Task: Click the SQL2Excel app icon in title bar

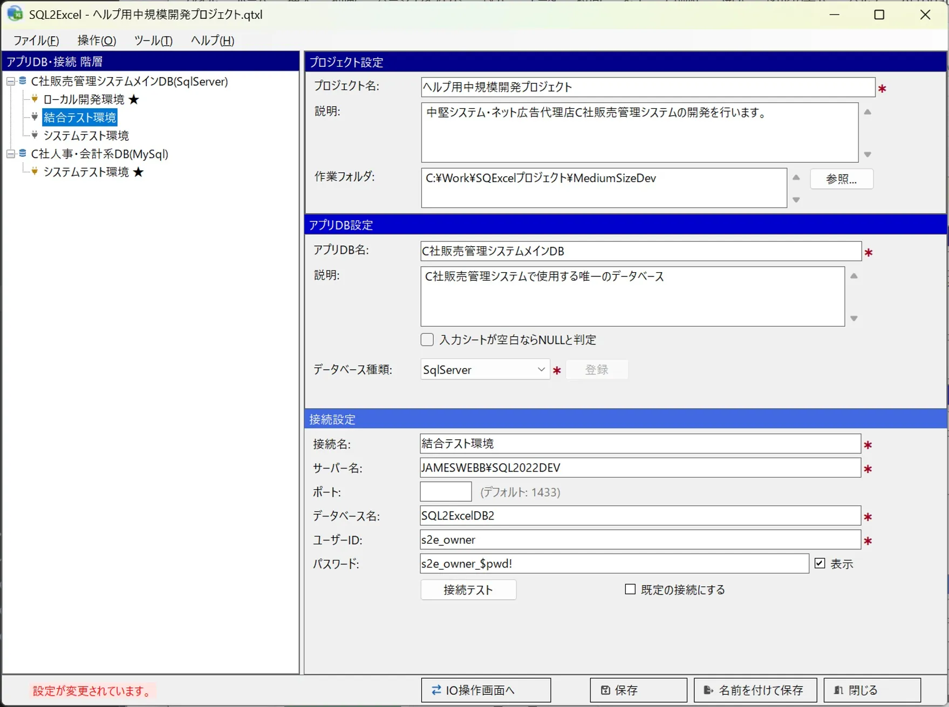Action: [x=15, y=13]
